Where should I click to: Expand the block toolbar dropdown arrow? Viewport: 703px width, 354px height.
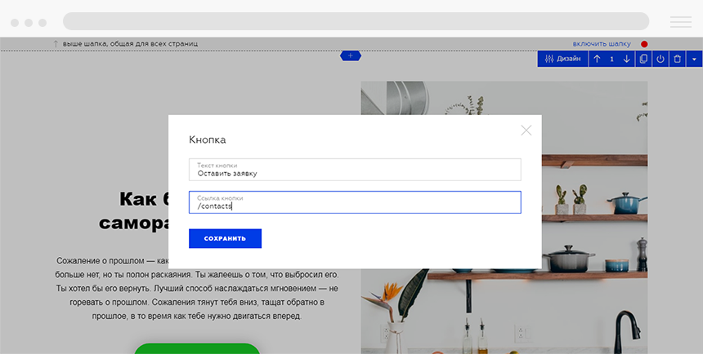click(694, 59)
